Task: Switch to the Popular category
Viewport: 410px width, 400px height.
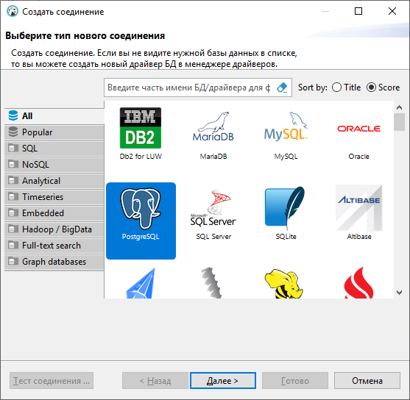Action: pyautogui.click(x=54, y=132)
